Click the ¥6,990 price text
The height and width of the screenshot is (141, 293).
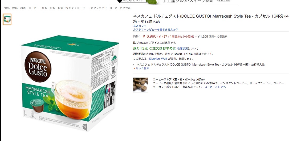(x=149, y=36)
